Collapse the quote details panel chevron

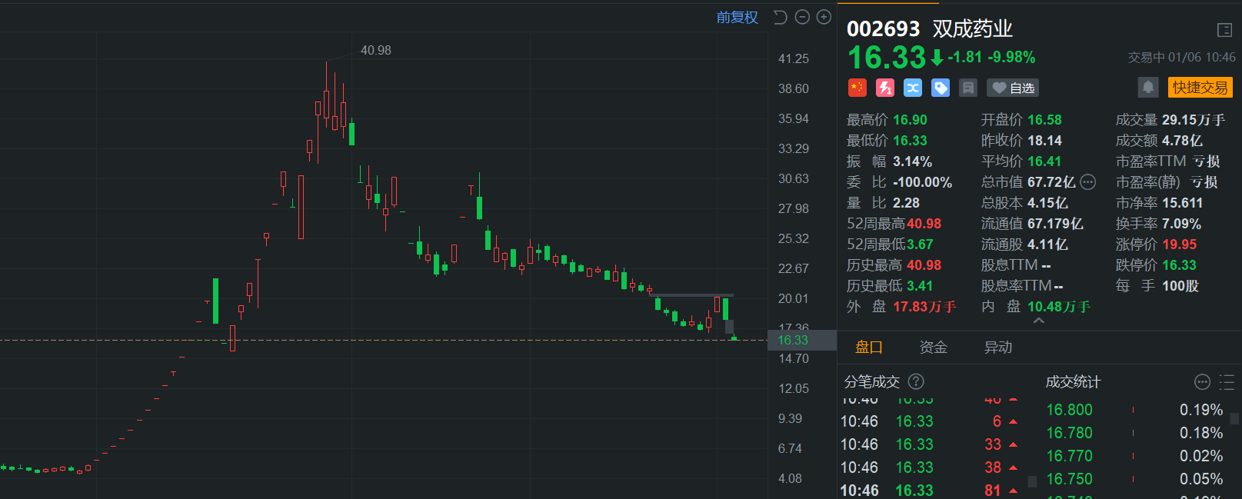click(1039, 321)
